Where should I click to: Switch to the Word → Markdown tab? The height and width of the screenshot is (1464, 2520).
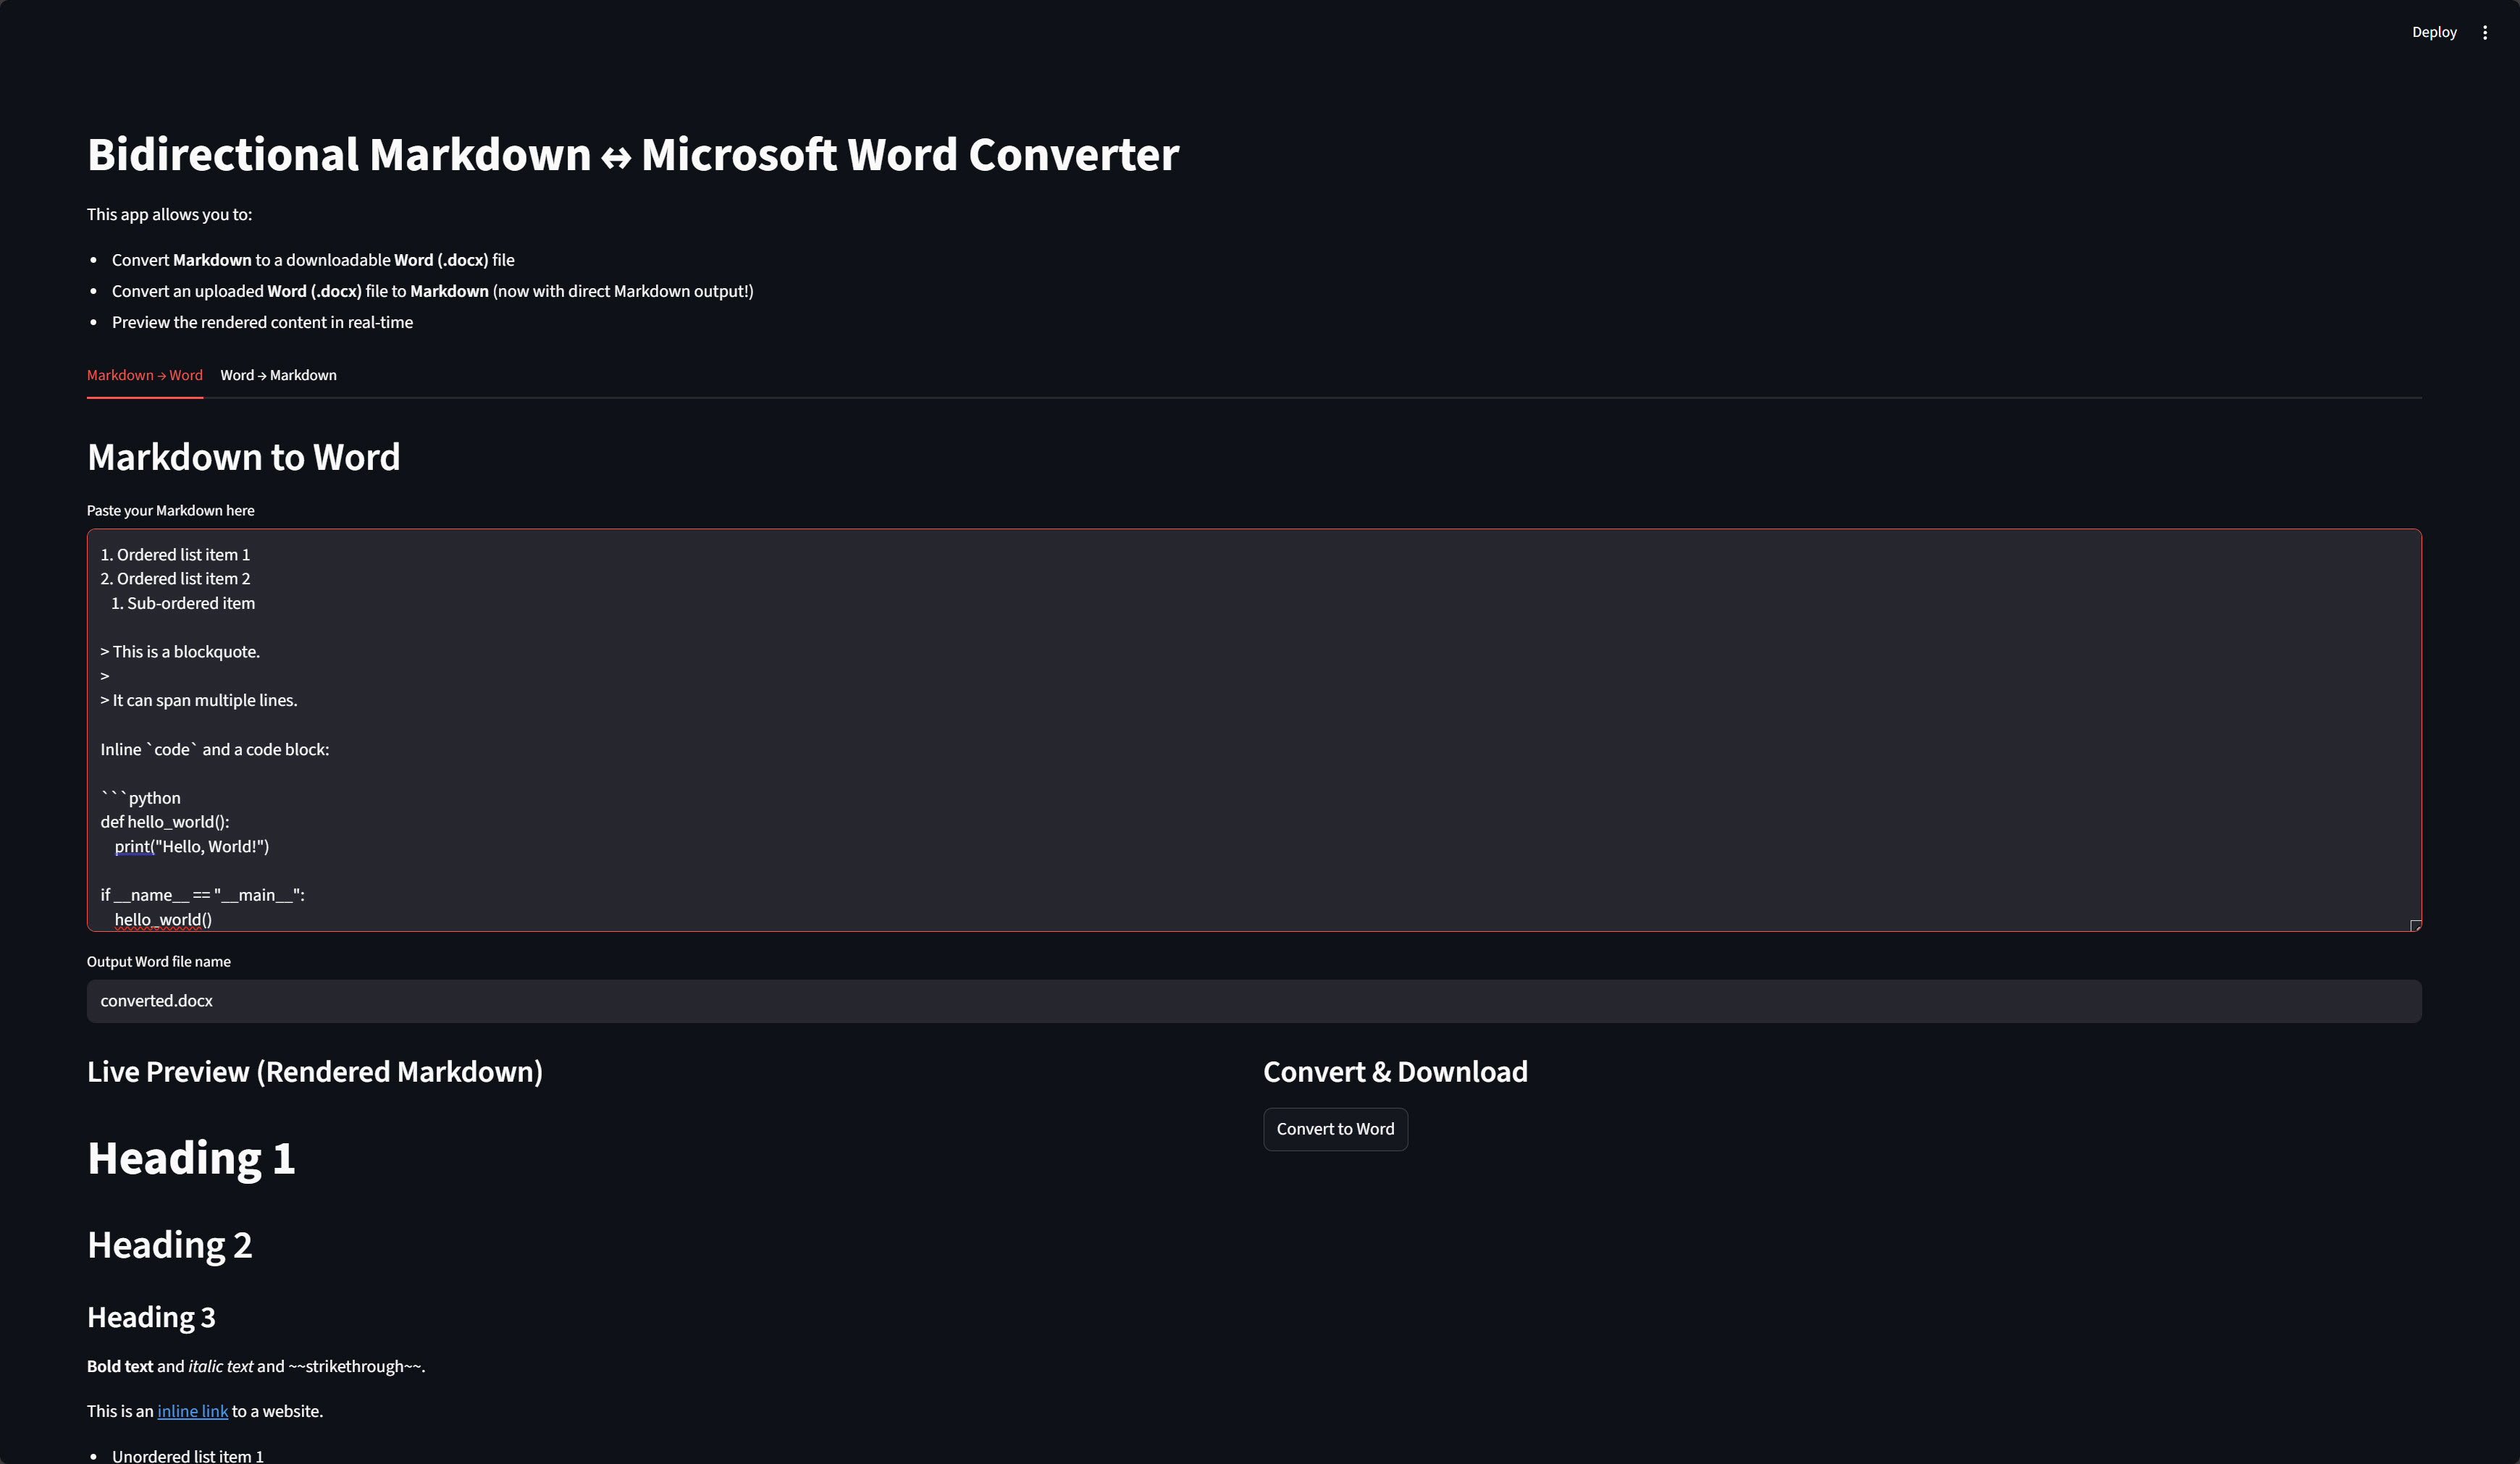pyautogui.click(x=278, y=375)
